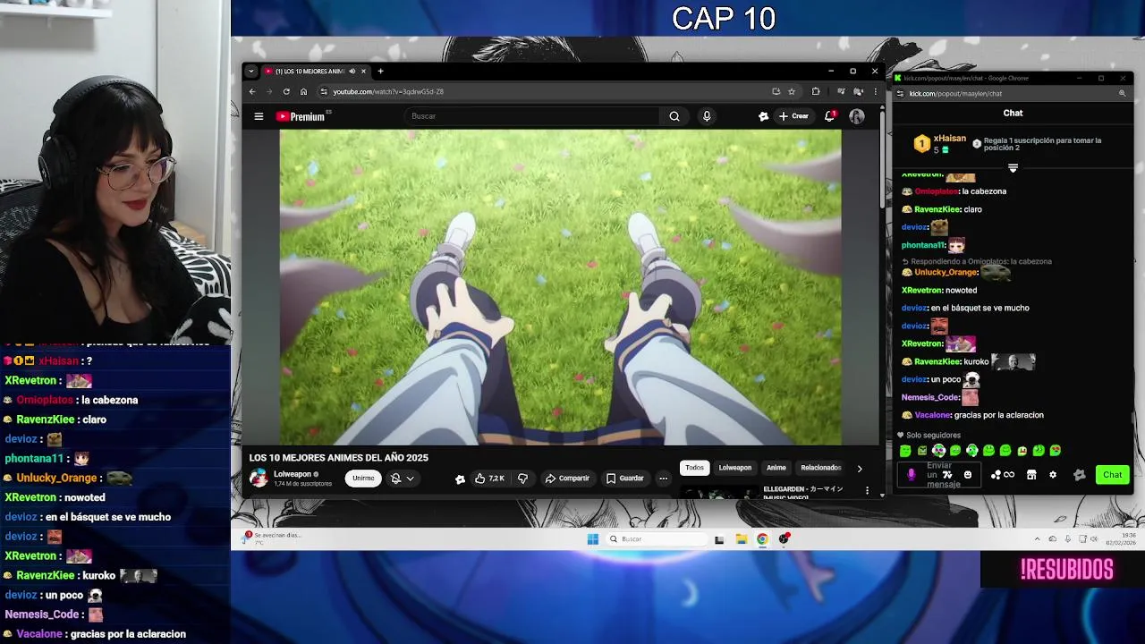Click the zoom magnifier in Kick popout address bar
Screen dimensions: 1145x644
(x=1122, y=93)
